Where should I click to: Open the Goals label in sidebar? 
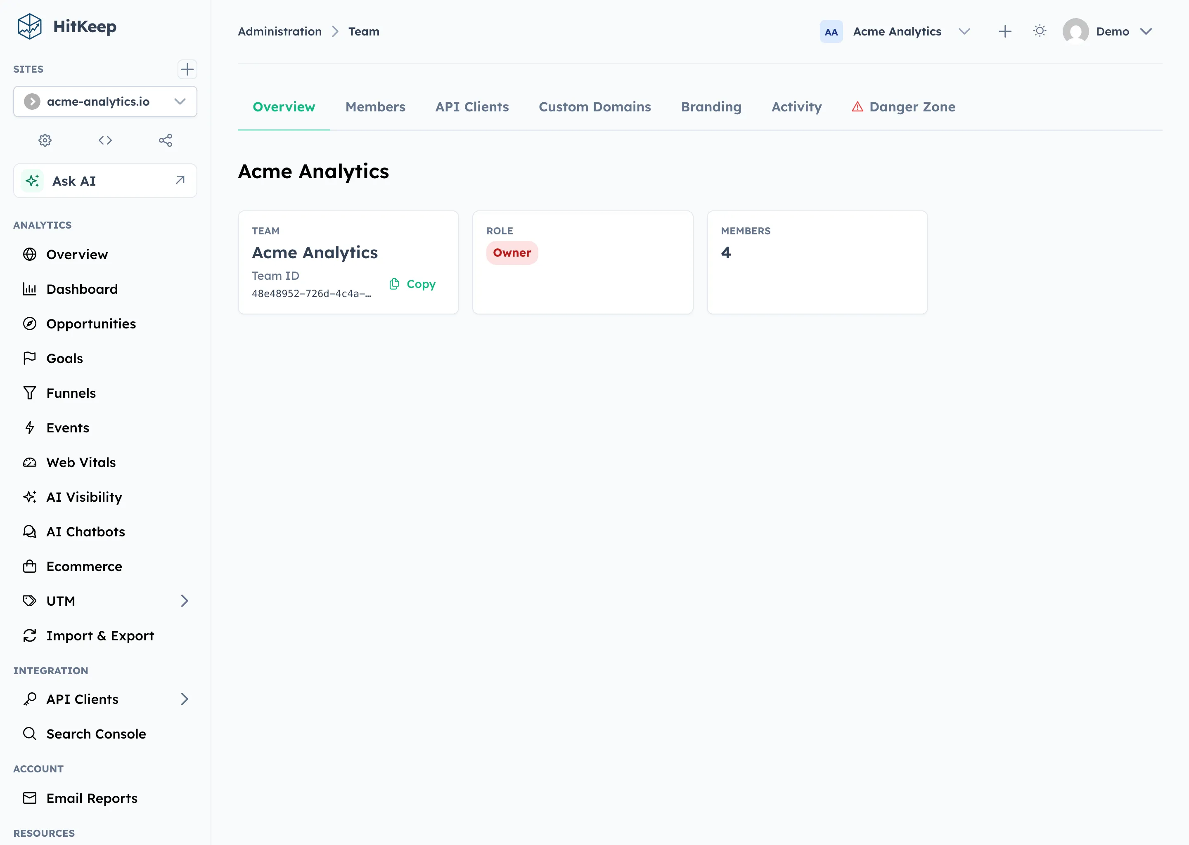click(64, 359)
